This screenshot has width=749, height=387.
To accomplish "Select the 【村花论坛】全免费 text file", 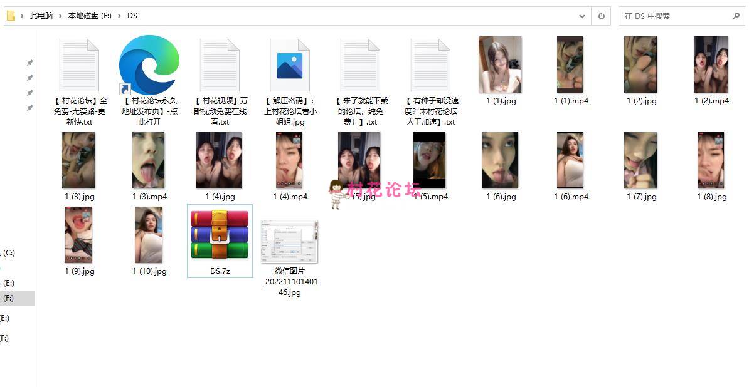I will click(79, 65).
